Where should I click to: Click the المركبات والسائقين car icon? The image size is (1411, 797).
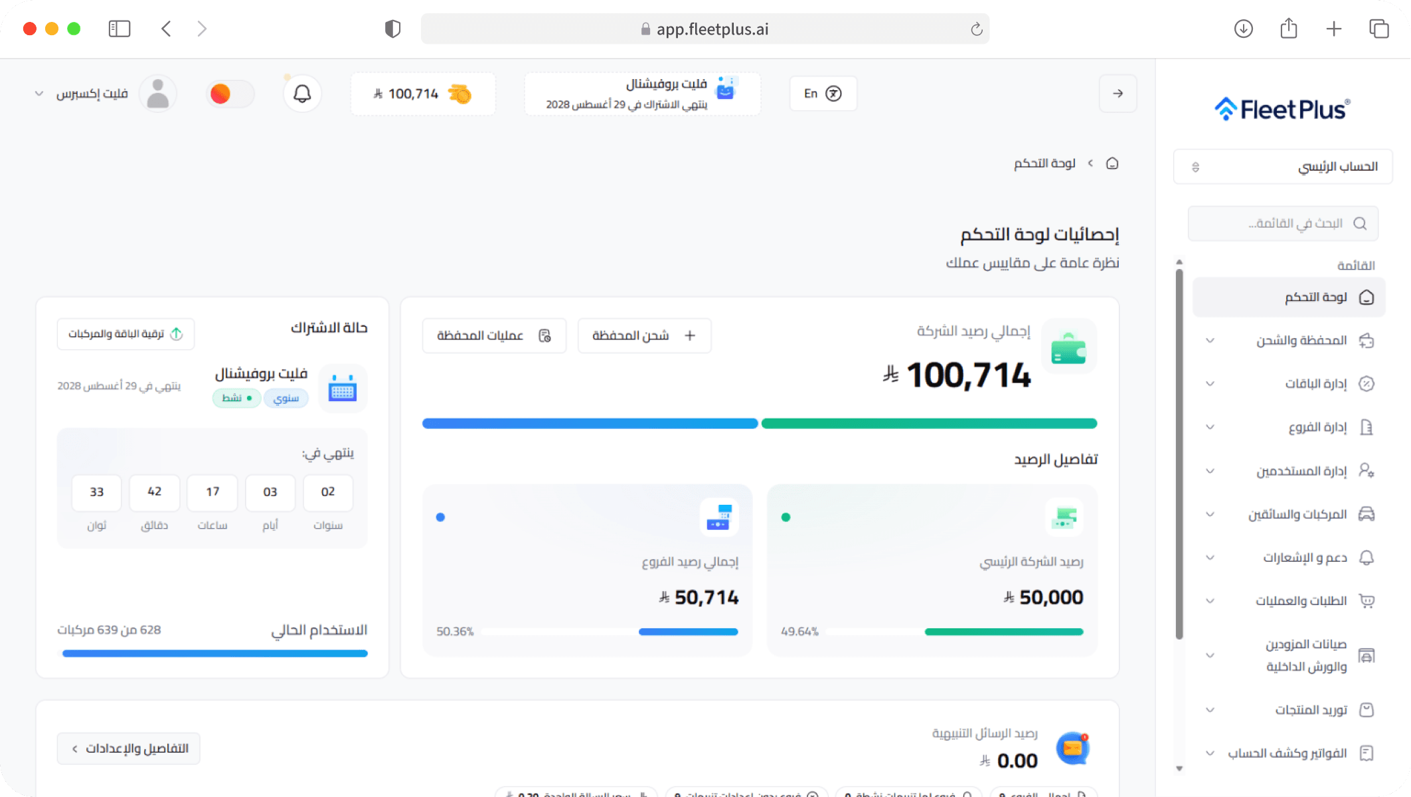click(x=1366, y=514)
